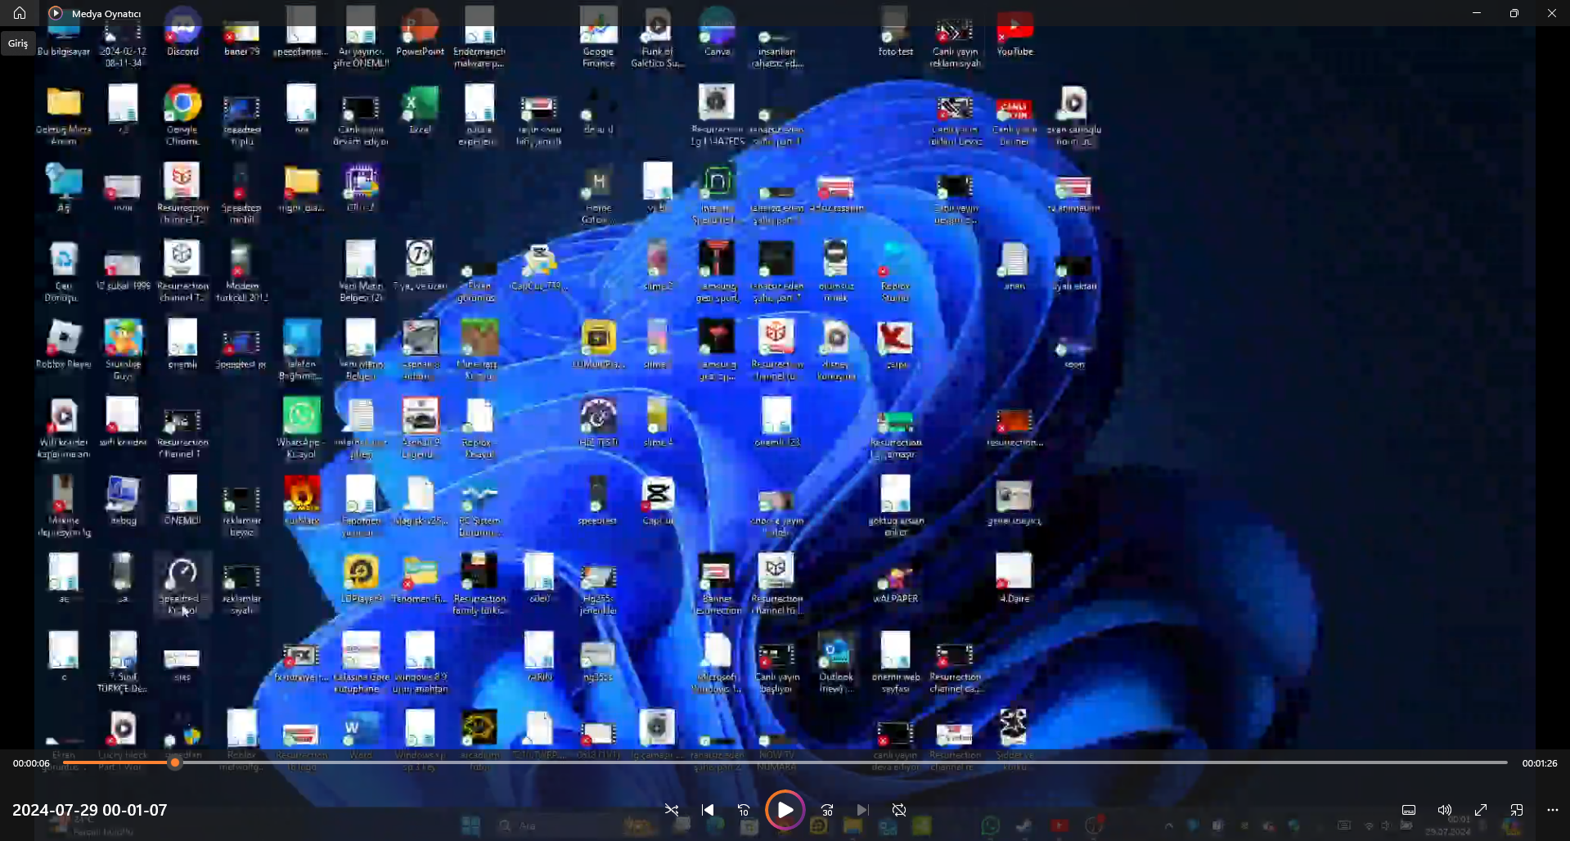1570x841 pixels.
Task: Toggle repeat playback mode
Action: coord(899,810)
